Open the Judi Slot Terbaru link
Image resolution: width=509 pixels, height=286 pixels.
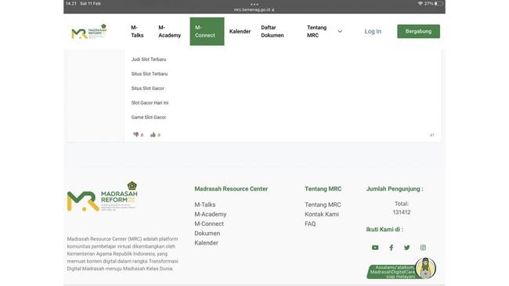pos(149,59)
